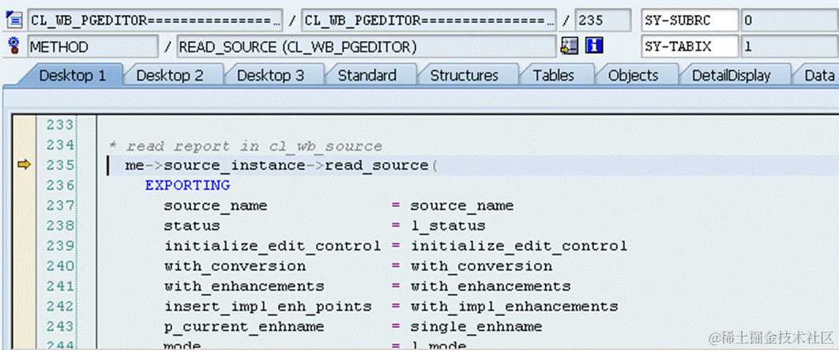839x350 pixels.
Task: Select the Standard tab
Action: [367, 76]
